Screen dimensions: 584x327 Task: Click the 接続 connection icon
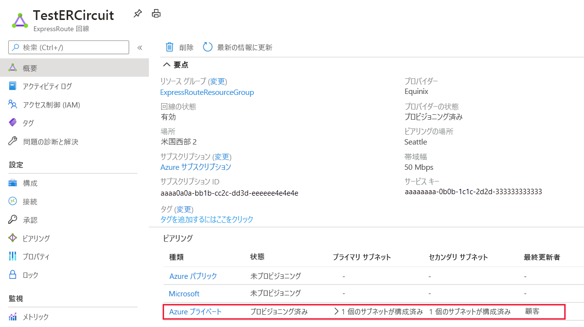(13, 201)
